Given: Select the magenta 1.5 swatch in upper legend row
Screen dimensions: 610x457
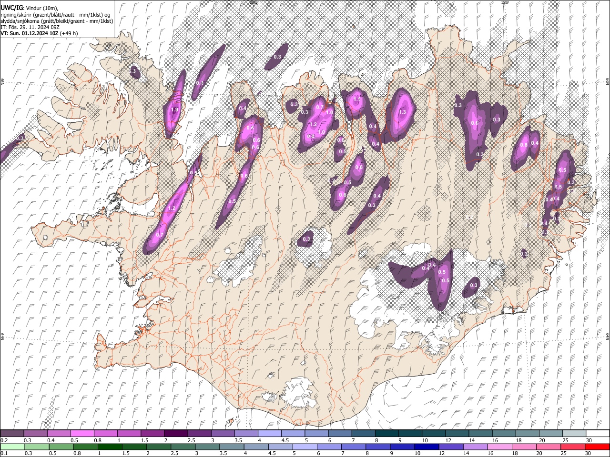Looking at the screenshot, I should [152, 433].
